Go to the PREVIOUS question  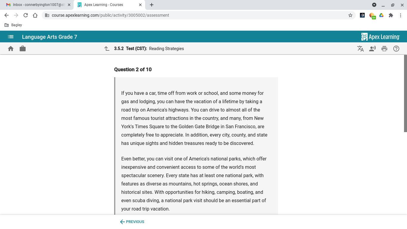click(x=132, y=222)
